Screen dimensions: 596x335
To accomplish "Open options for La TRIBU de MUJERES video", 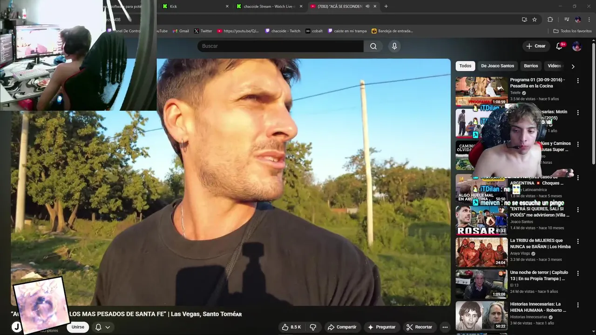I will (578, 241).
